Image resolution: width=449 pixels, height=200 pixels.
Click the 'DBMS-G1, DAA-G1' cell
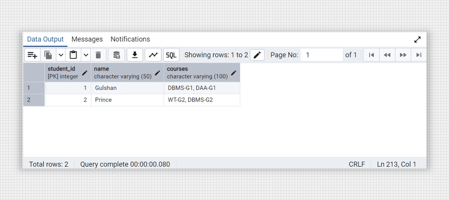202,88
